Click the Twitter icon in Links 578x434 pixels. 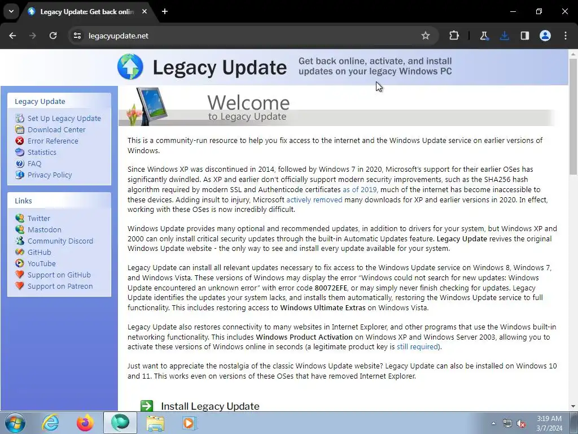tap(20, 218)
